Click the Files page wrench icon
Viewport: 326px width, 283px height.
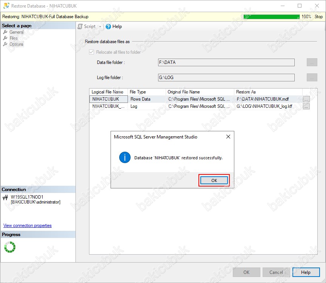5,38
